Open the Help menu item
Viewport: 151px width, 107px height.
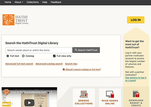coord(45,2)
